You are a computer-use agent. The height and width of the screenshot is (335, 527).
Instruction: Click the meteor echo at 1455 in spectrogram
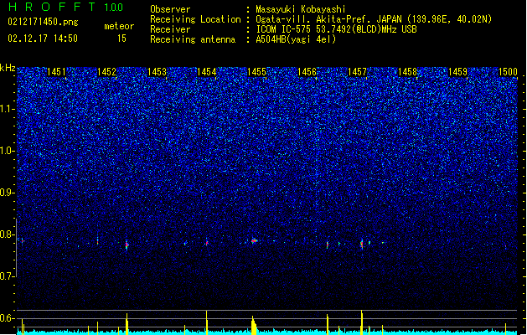click(x=254, y=240)
